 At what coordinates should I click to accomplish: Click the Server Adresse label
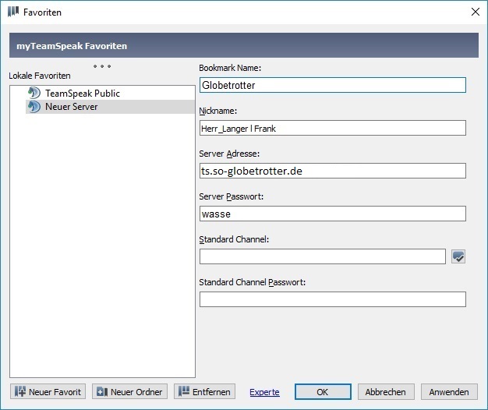(x=229, y=154)
